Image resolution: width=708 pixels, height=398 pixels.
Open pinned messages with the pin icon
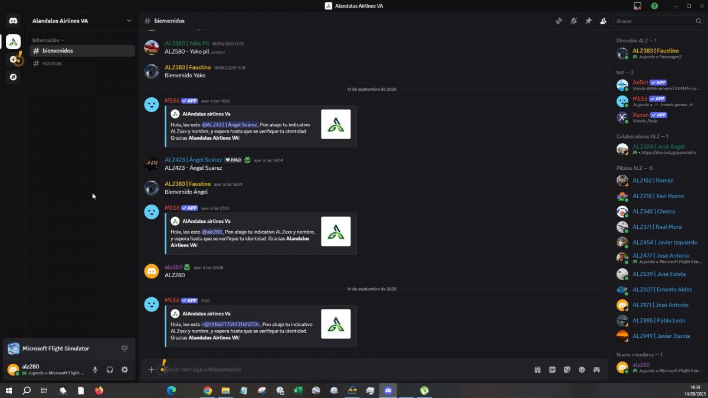(x=588, y=21)
